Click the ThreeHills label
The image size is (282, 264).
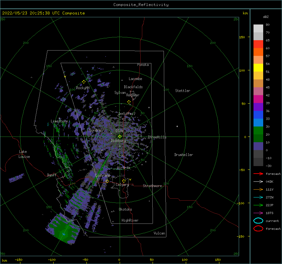click(x=157, y=137)
